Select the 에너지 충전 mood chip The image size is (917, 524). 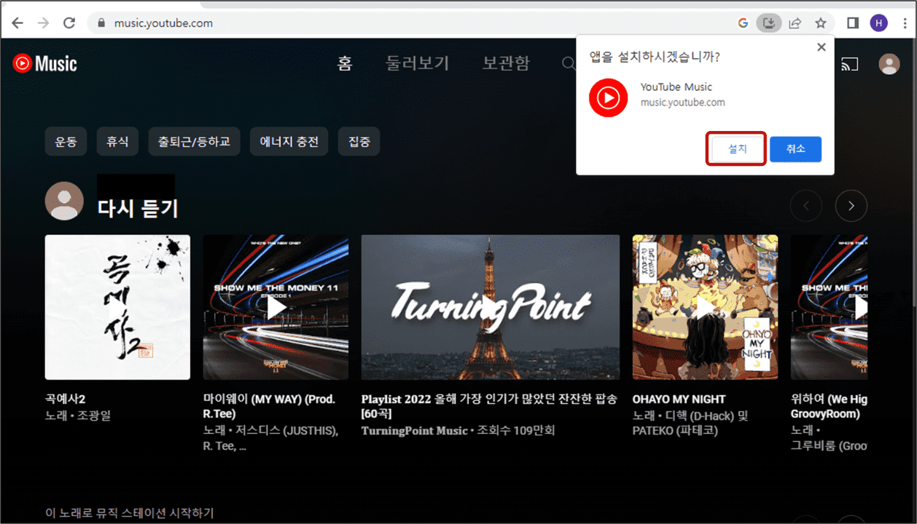pyautogui.click(x=289, y=142)
